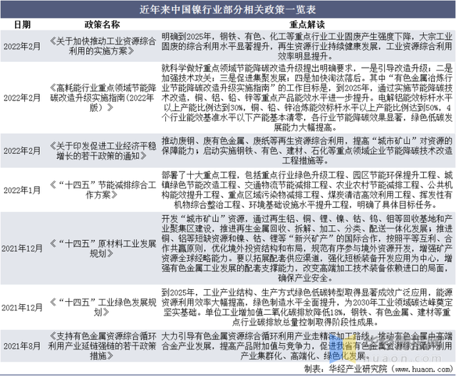This screenshot has width=456, height=376.
Task: Click the 重点解读 column header
Action: click(x=307, y=25)
